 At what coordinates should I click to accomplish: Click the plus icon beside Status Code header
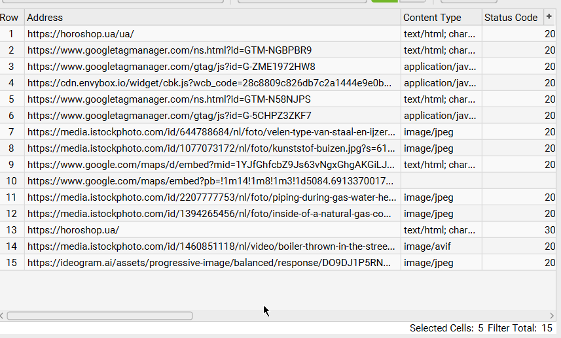point(549,17)
